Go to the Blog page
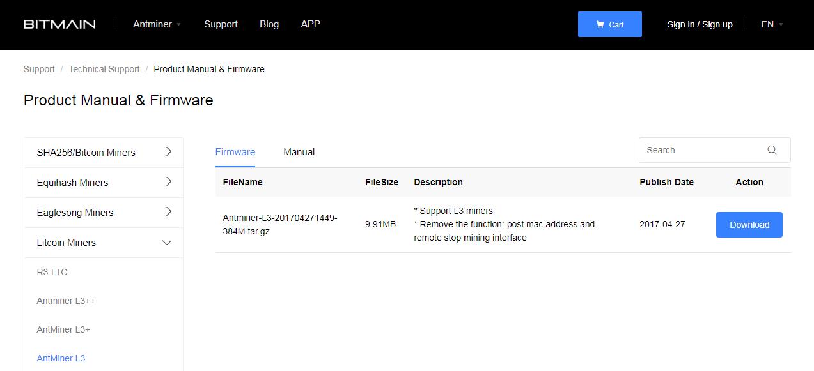814x371 pixels. 269,24
